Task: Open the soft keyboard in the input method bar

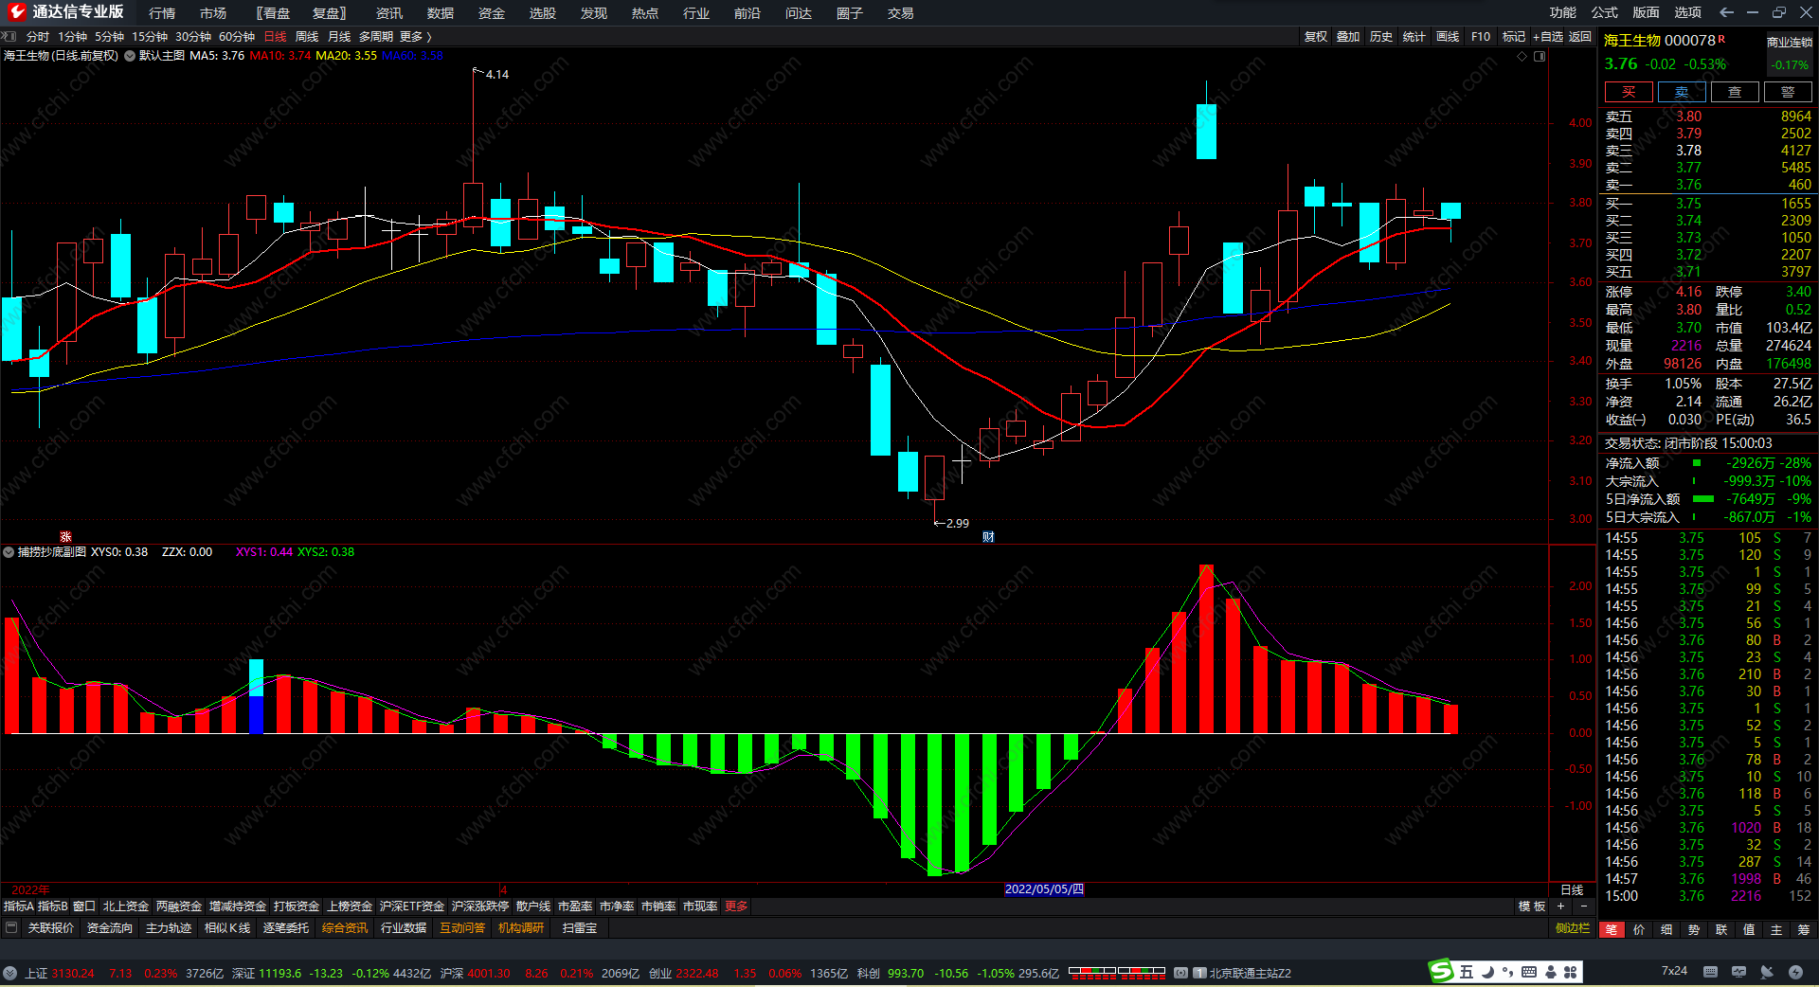Action: tap(1529, 972)
